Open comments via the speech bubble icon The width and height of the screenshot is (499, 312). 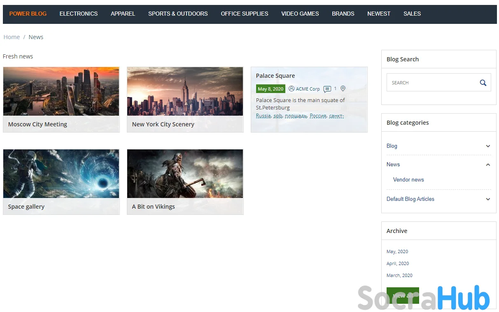click(x=327, y=89)
